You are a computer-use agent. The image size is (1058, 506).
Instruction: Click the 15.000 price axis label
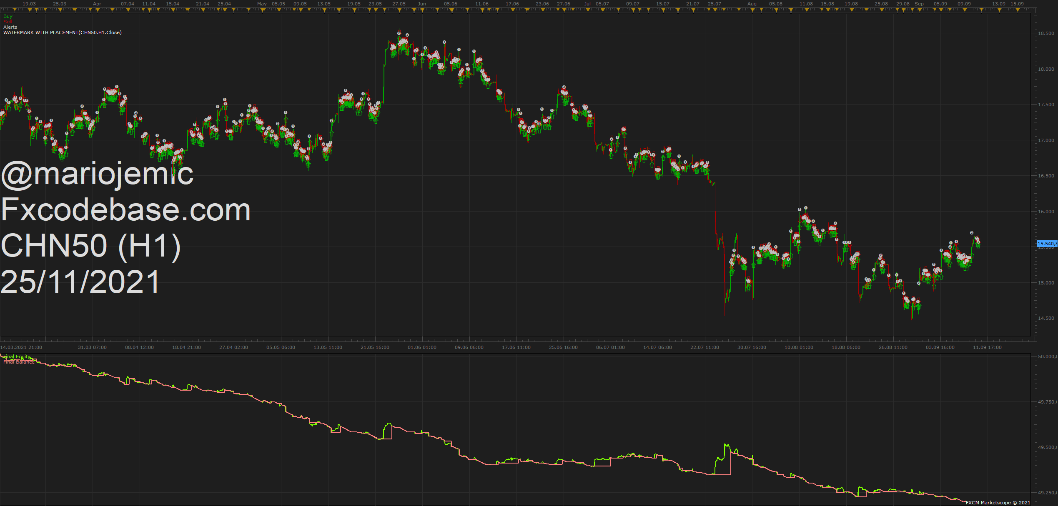coord(1046,283)
